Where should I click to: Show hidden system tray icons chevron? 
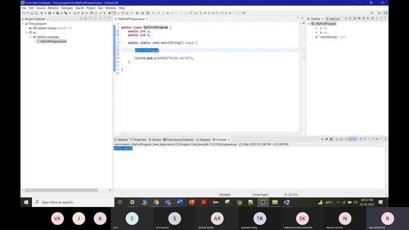[x=338, y=202]
